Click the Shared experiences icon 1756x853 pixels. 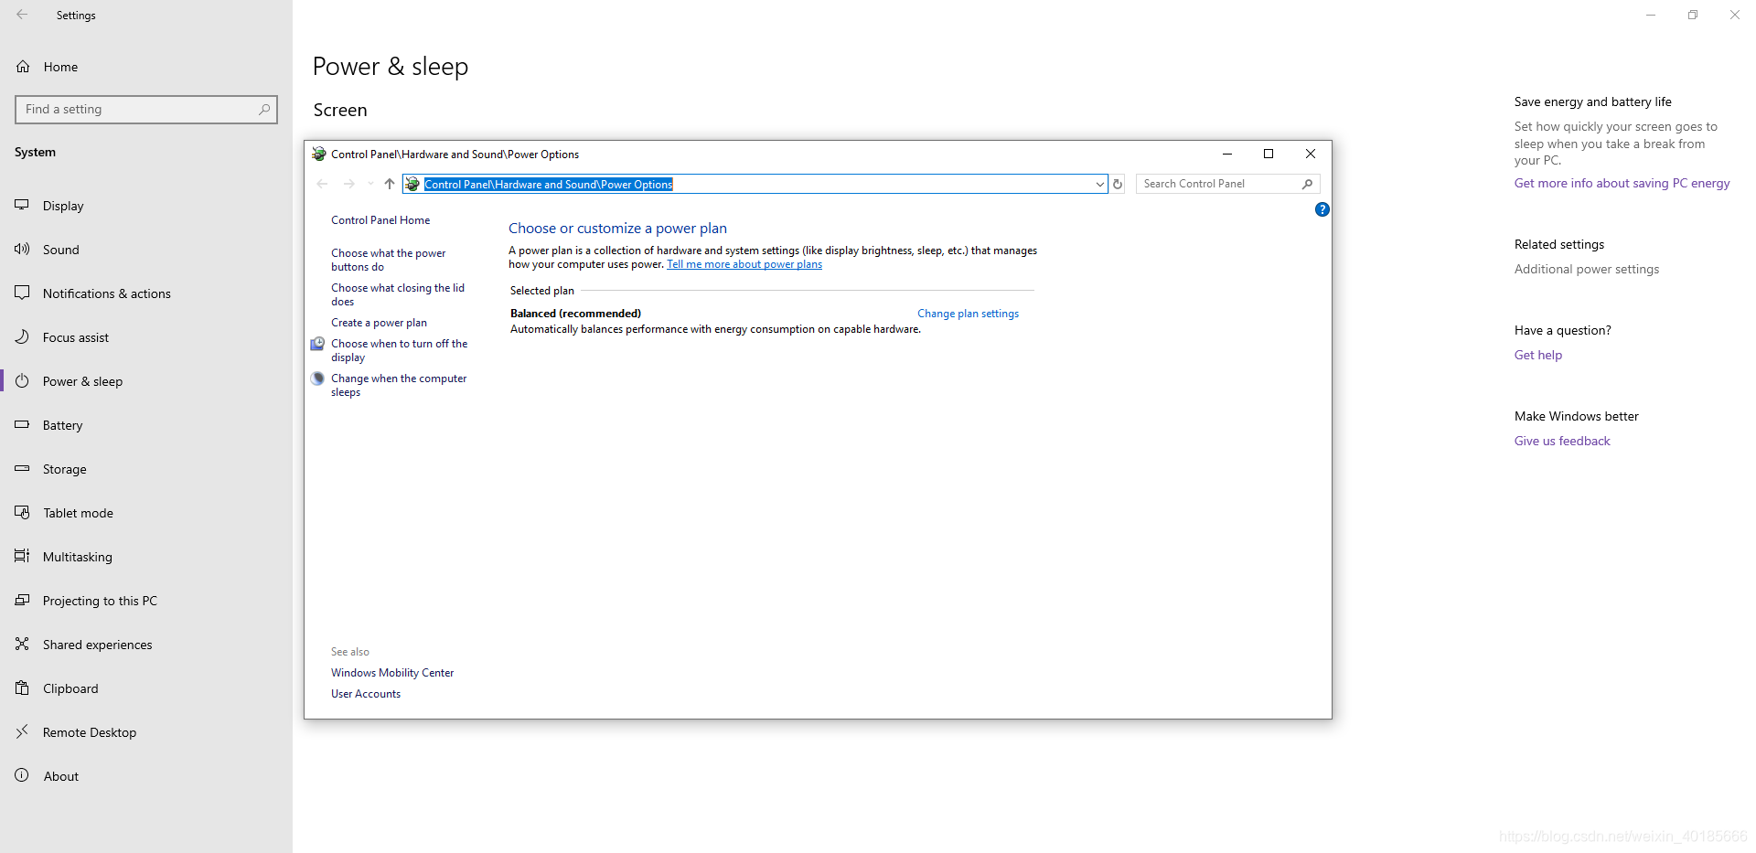pyautogui.click(x=22, y=644)
